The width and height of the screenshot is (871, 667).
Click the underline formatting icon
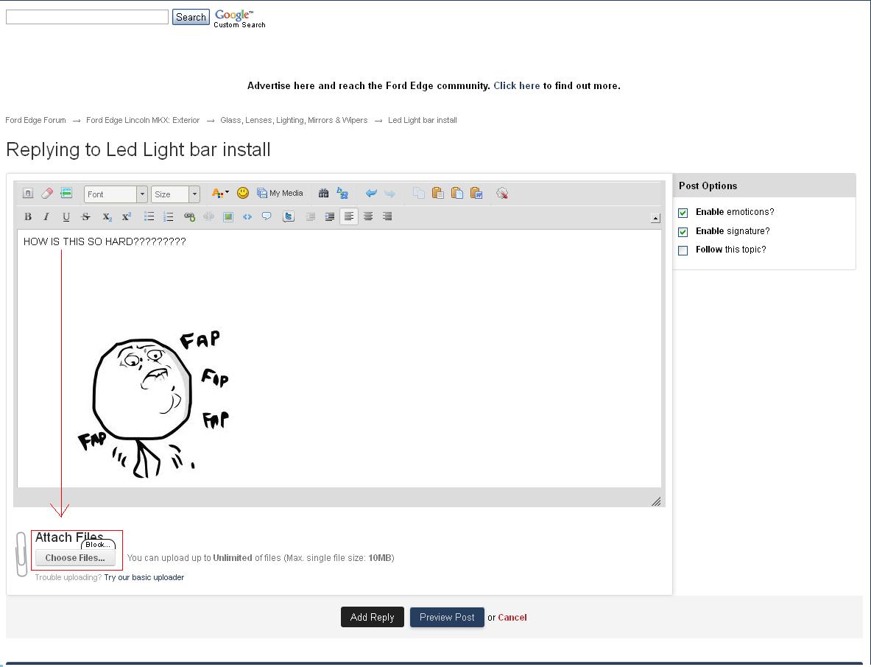[x=66, y=216]
